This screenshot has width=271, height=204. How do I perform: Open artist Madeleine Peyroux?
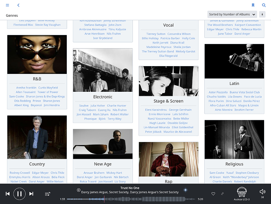click(159, 47)
